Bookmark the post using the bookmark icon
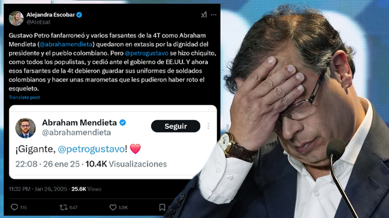The image size is (389, 218). [x=162, y=207]
